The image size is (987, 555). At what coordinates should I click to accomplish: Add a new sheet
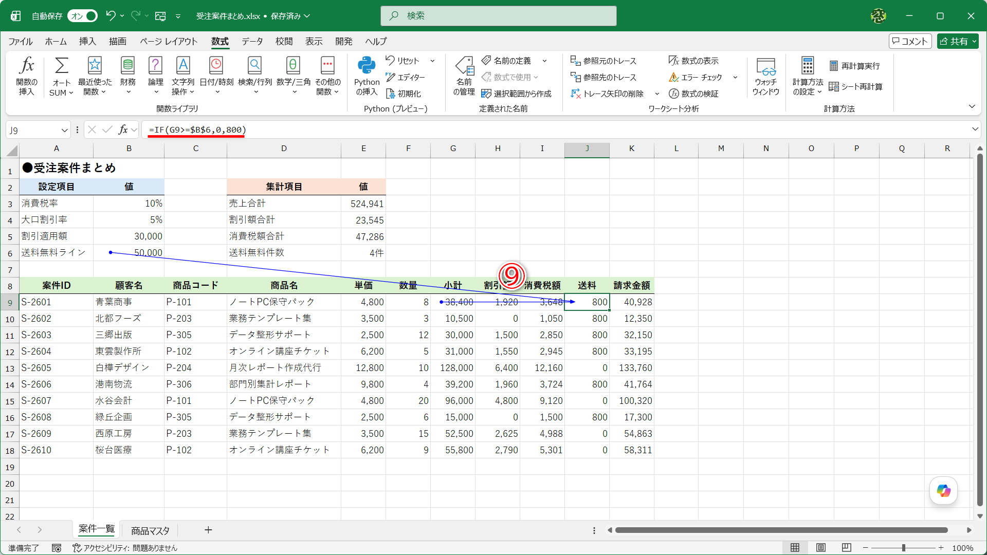click(208, 530)
